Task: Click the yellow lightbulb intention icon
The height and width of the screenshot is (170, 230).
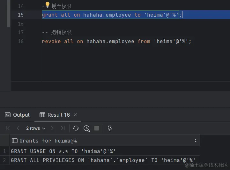Action: coord(48,5)
